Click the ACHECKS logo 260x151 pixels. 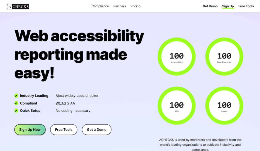coord(18,6)
